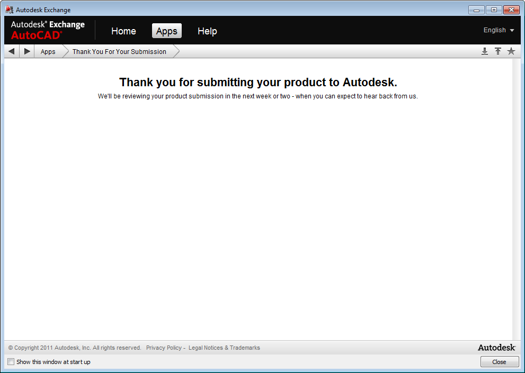Click the Apps breadcrumb
Viewport: 525px width, 373px height.
[x=48, y=52]
